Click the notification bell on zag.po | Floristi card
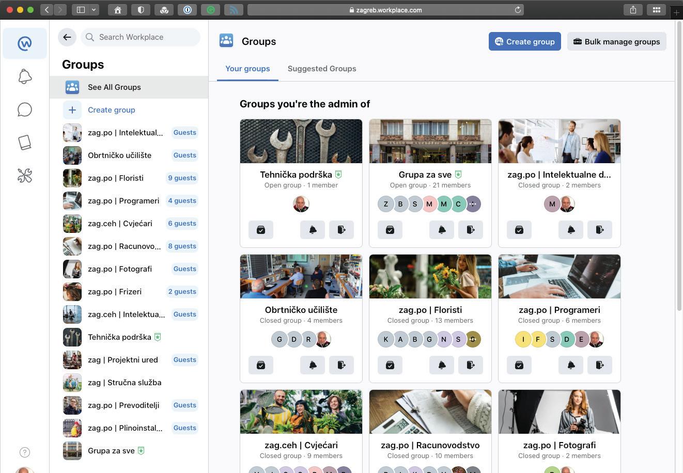This screenshot has width=683, height=473. [x=442, y=365]
